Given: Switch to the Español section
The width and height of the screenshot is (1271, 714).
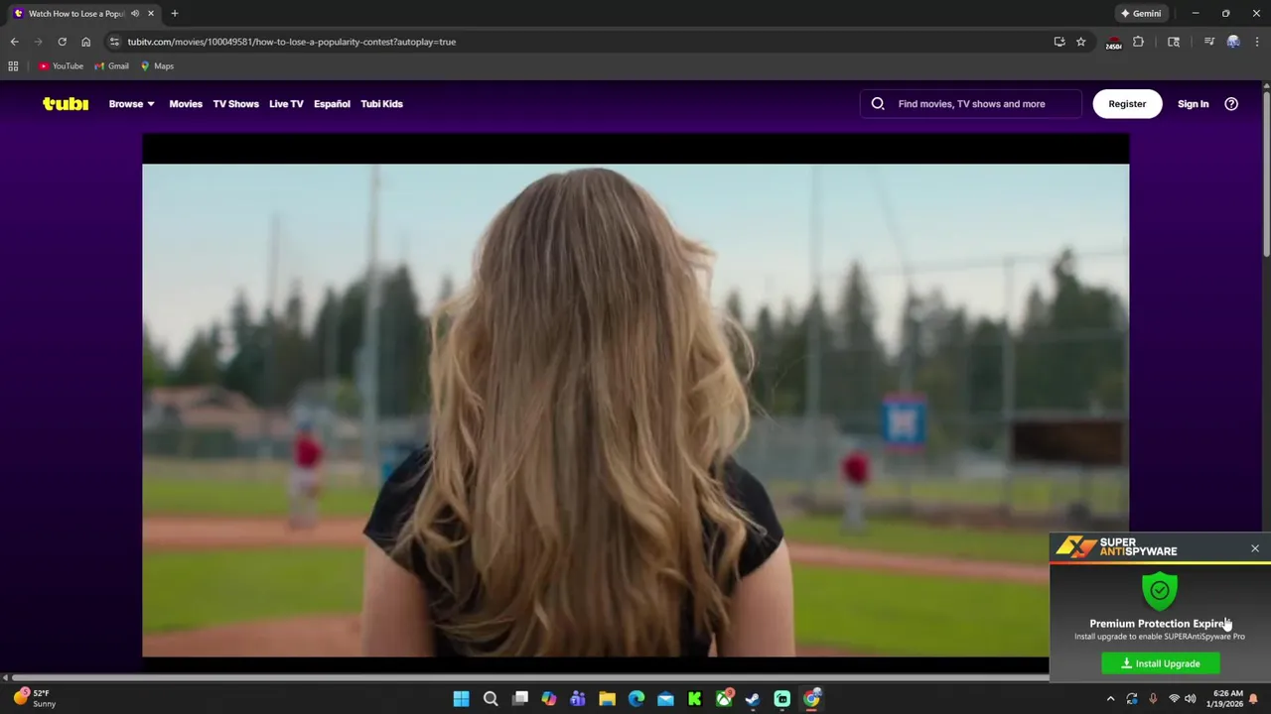Looking at the screenshot, I should [332, 103].
